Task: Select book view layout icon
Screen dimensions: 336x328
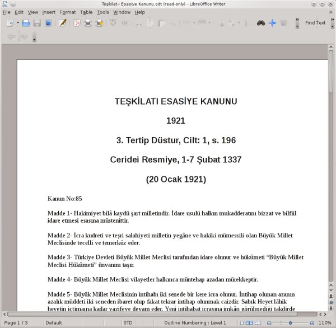Action: (258, 322)
